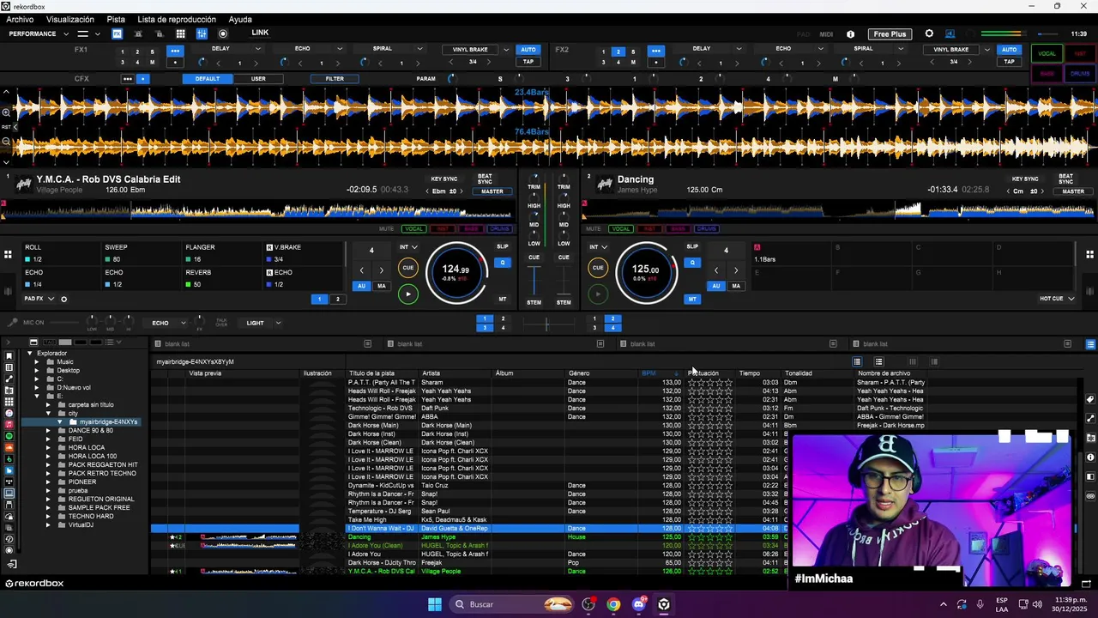Toggle MT master tempo on deck 2

(692, 299)
